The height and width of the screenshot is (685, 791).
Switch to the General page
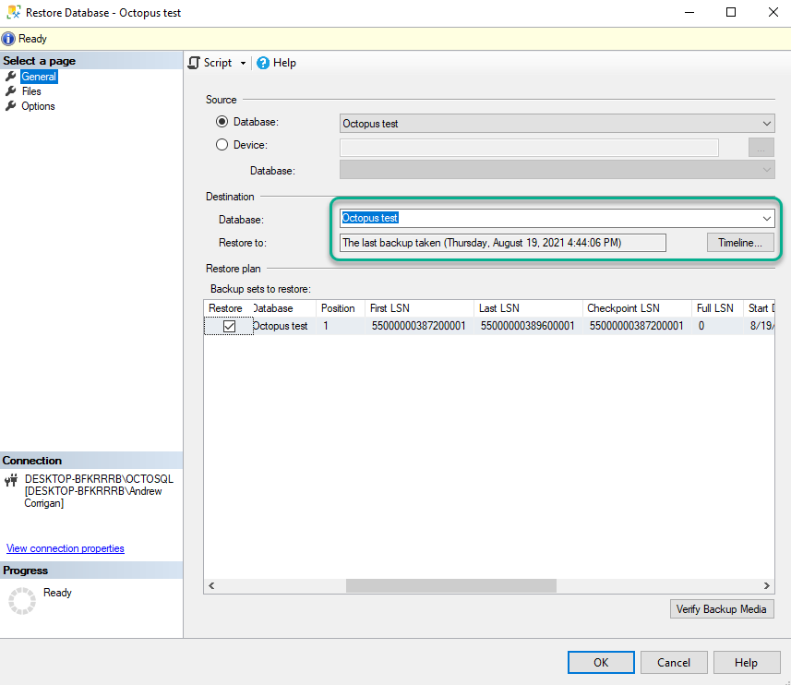click(37, 76)
